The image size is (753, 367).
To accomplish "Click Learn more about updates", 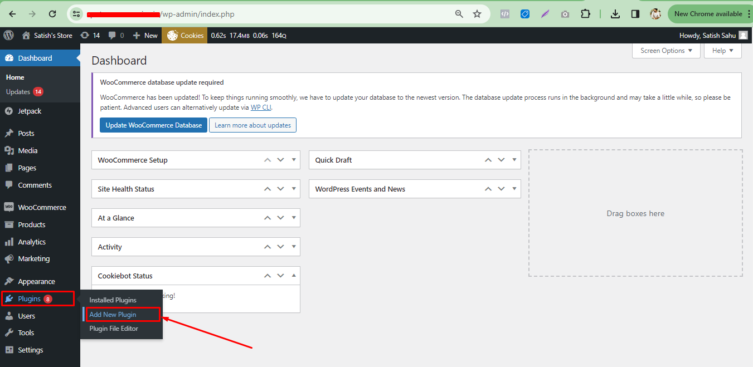I will pyautogui.click(x=253, y=125).
